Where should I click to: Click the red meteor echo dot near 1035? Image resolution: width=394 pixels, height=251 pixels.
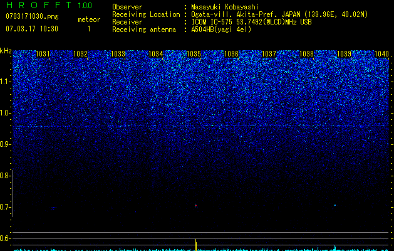[x=195, y=206]
